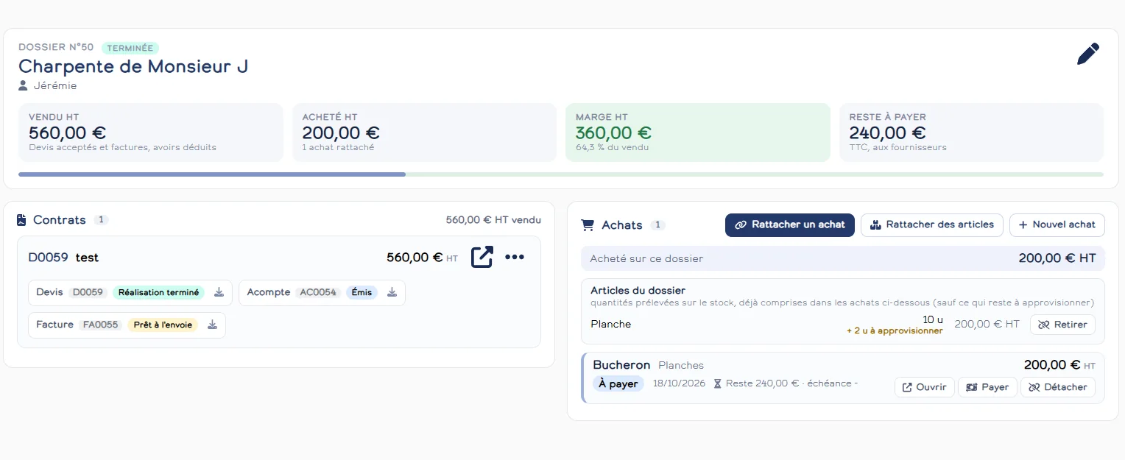Click the Rattacher un achat button
This screenshot has height=460, width=1125.
[x=790, y=224]
